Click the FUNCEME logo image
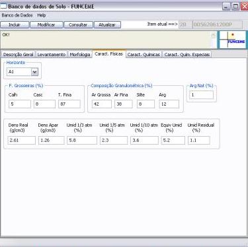 (232, 40)
